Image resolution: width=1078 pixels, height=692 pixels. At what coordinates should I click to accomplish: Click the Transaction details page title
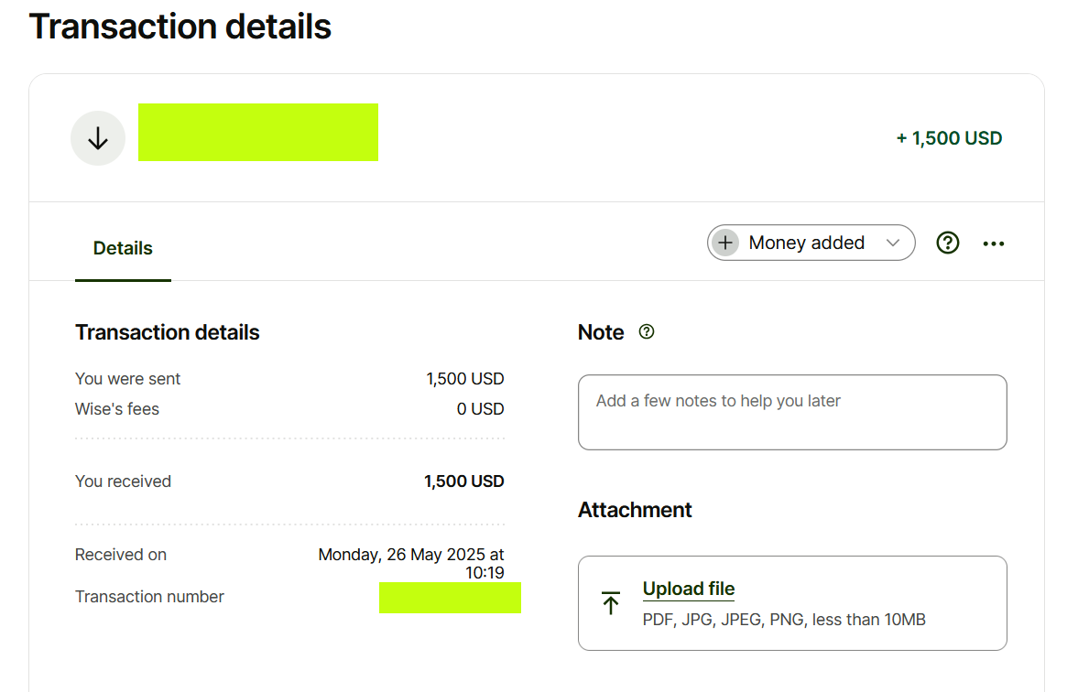[180, 27]
